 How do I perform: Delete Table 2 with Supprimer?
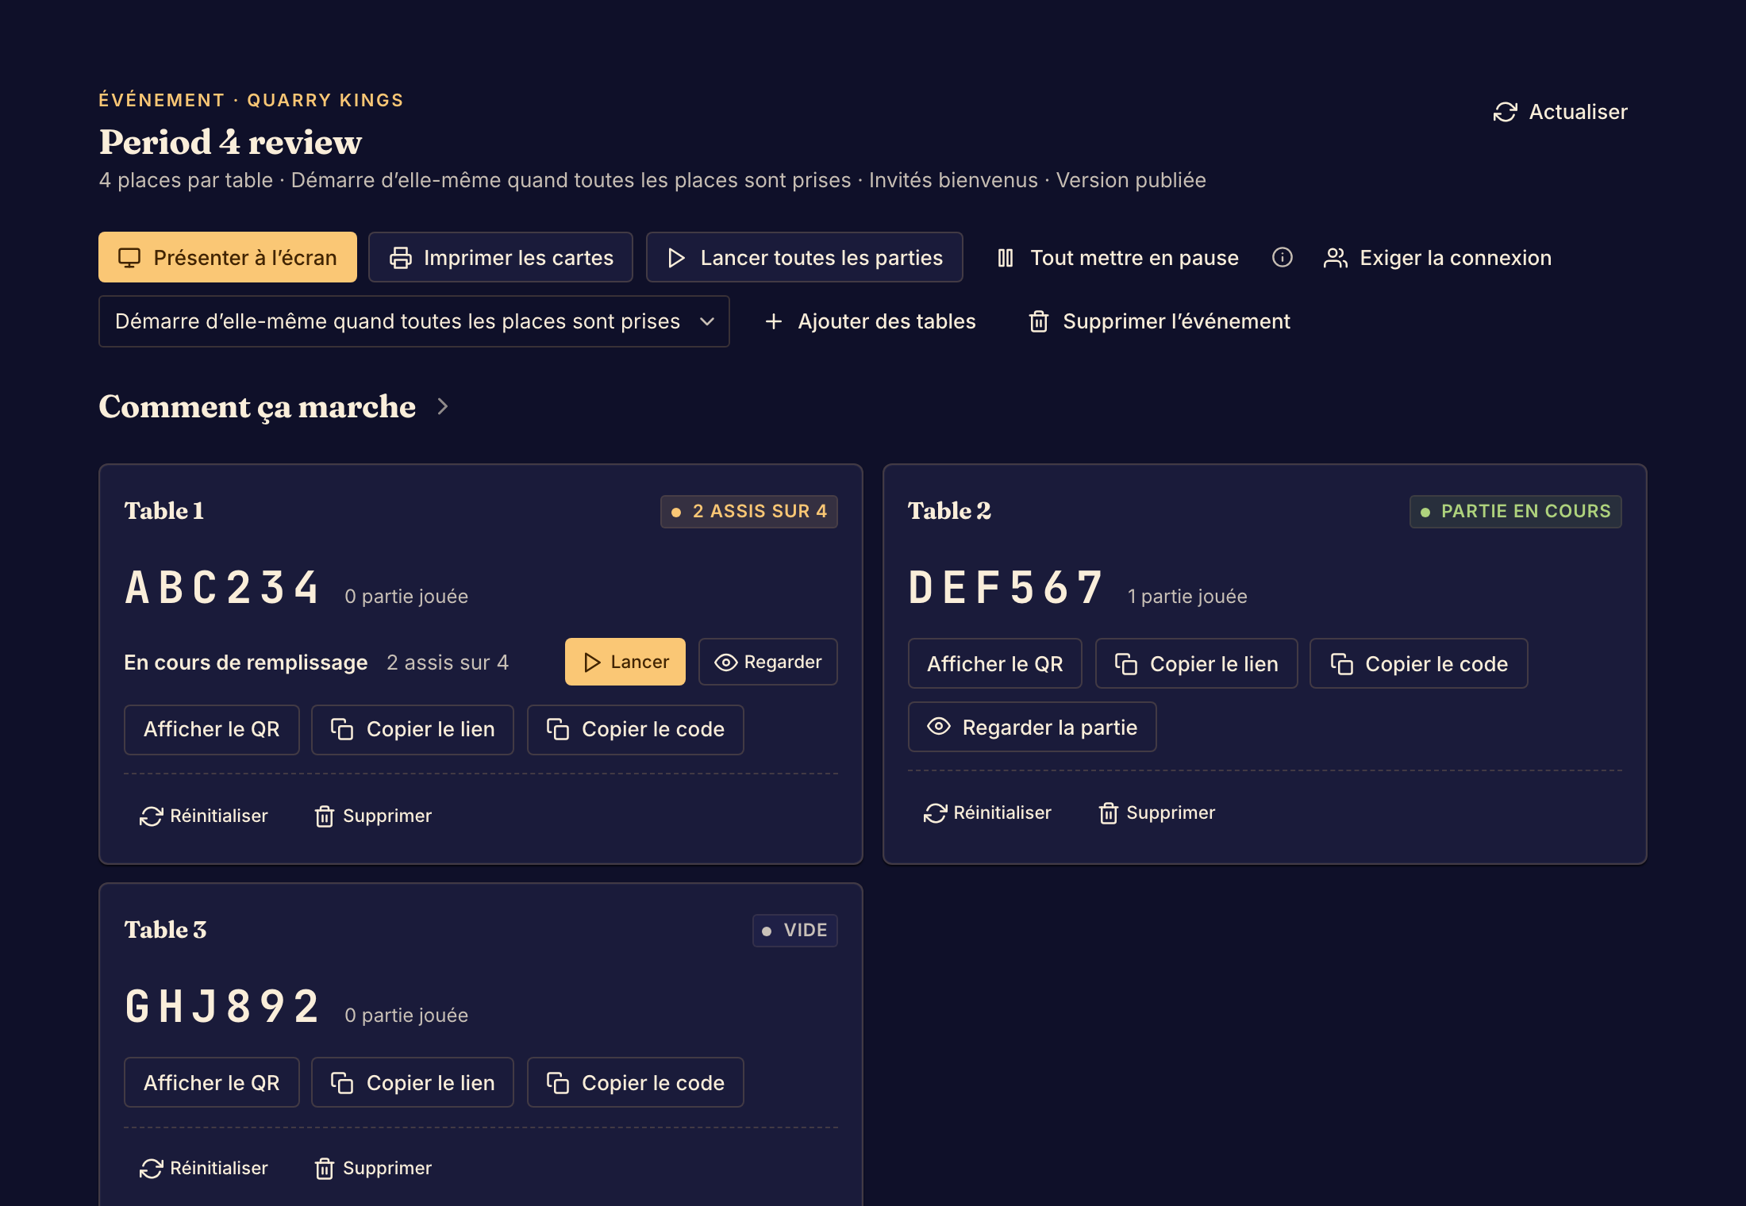click(x=1156, y=812)
